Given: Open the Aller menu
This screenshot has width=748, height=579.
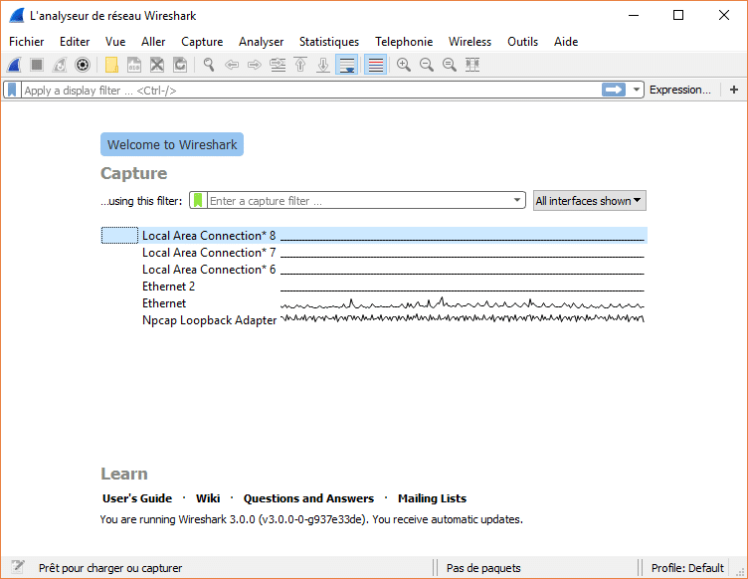Looking at the screenshot, I should (x=153, y=42).
